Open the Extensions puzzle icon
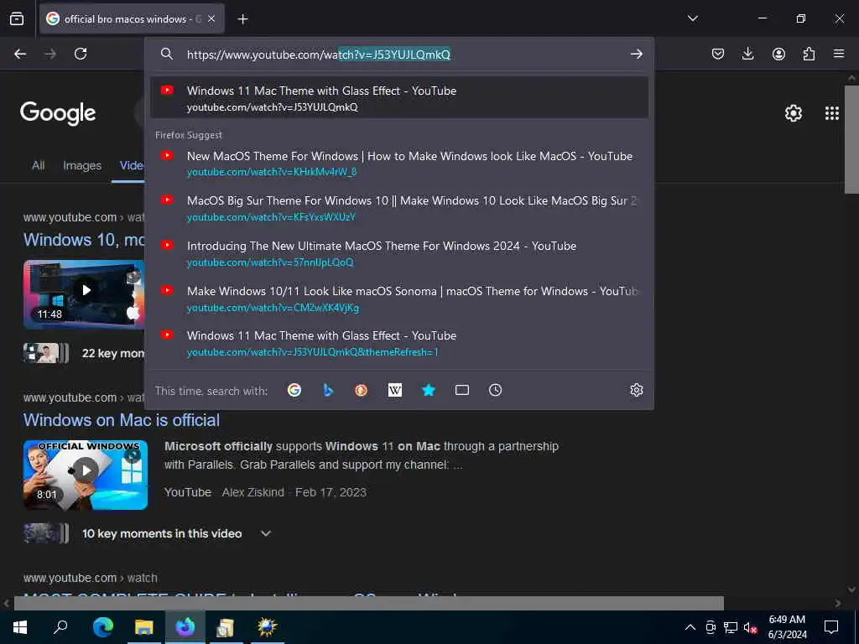Viewport: 859px width, 644px height. click(809, 54)
